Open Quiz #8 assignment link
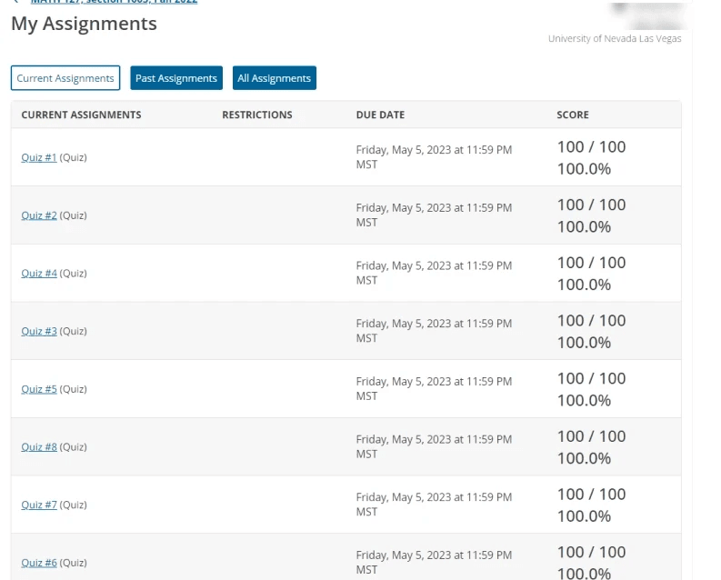 pos(39,447)
